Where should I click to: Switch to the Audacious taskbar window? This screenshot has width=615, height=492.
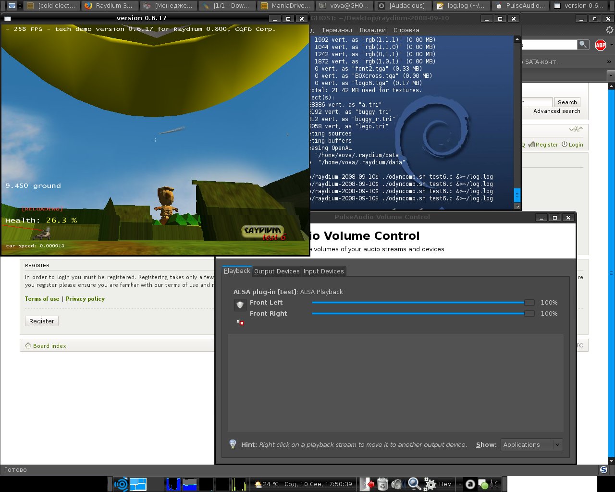(x=403, y=6)
